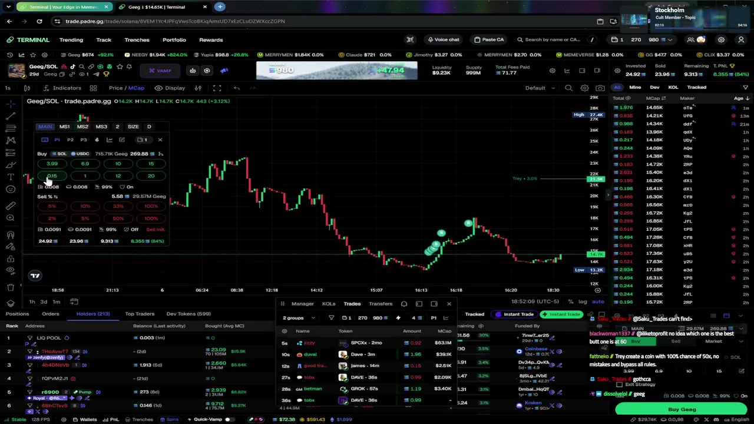754x424 pixels.
Task: Open terminal settings gear in top bar
Action: pos(721,40)
